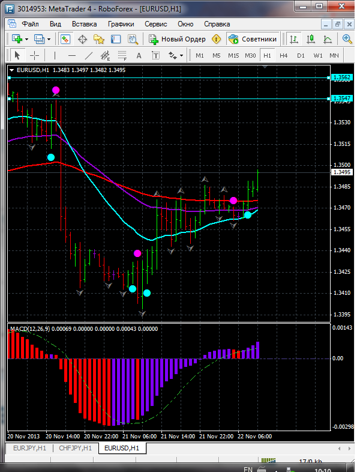Restore the inner chart window
This screenshot has height=472, width=360.
tap(337, 24)
